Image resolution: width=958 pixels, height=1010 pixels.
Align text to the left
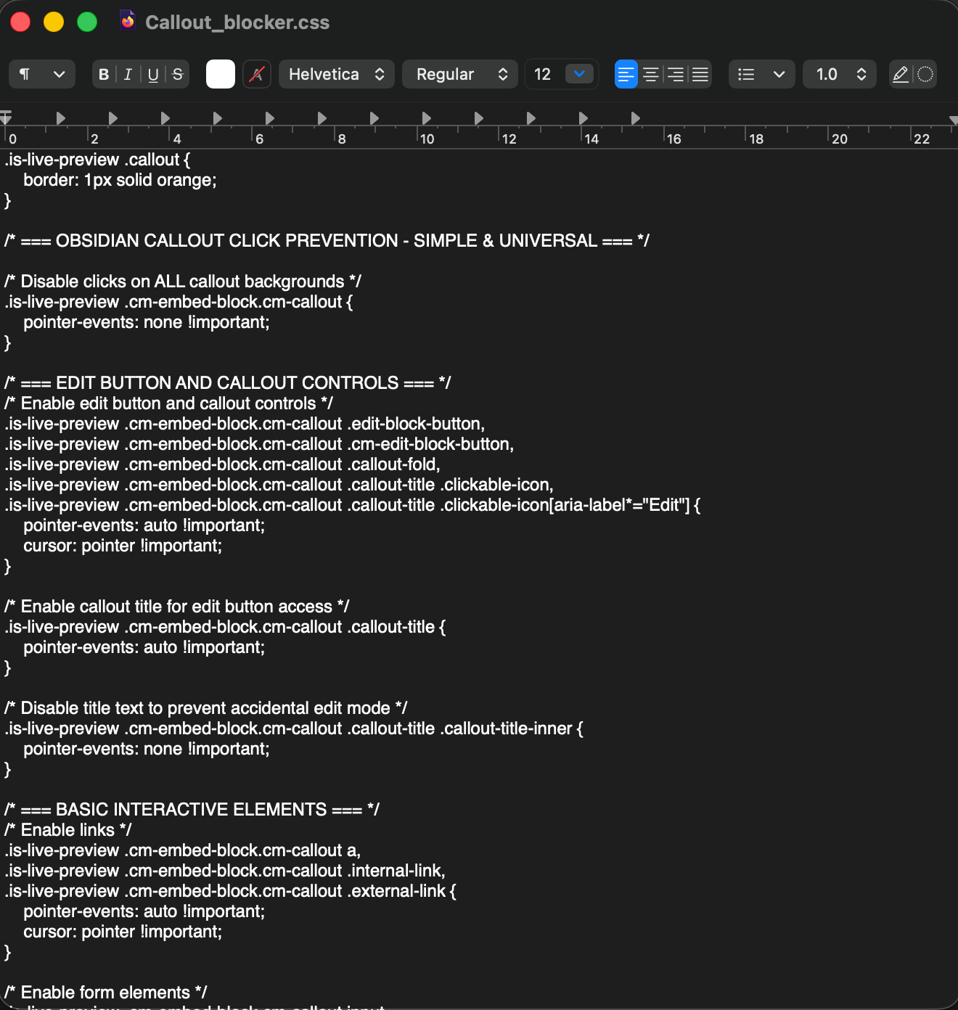(x=626, y=74)
